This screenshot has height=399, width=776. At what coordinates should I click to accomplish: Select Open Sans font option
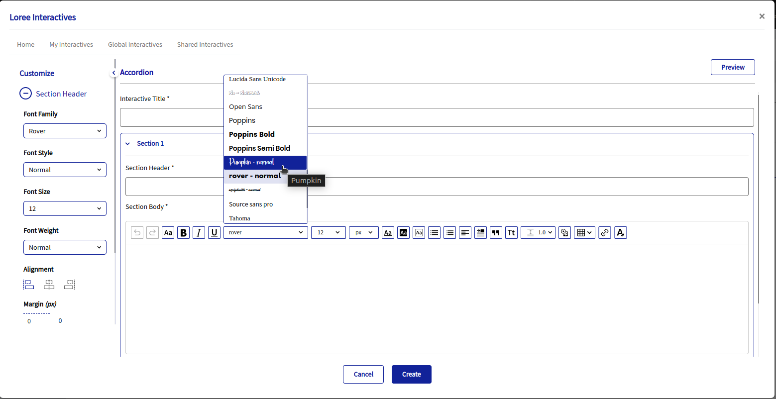coord(265,107)
